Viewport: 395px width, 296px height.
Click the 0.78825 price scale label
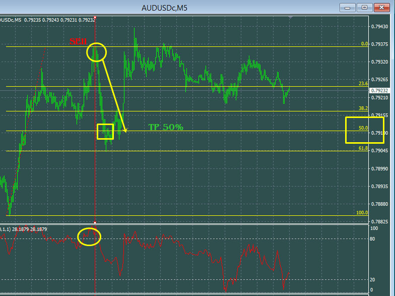tap(380, 222)
